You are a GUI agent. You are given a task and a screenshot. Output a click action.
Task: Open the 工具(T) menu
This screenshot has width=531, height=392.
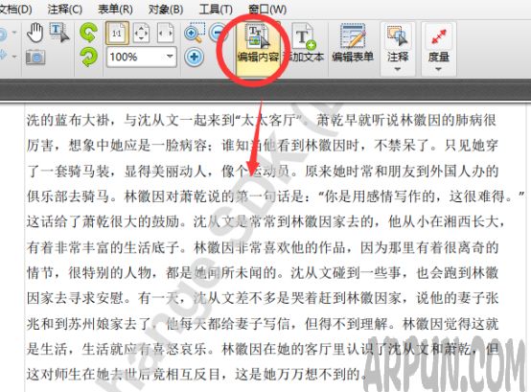click(216, 10)
